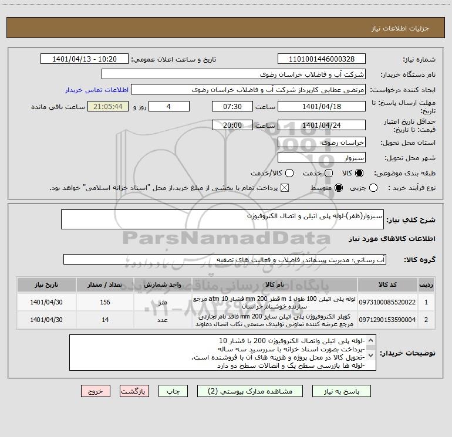Click the 20:00 time field
452x437 pixels.
(x=232, y=125)
